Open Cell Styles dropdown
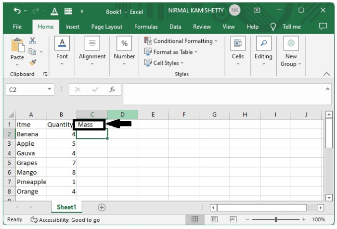Viewport: 337px width, 229px height. click(164, 63)
